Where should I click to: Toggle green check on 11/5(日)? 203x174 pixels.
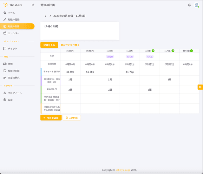click(x=191, y=51)
